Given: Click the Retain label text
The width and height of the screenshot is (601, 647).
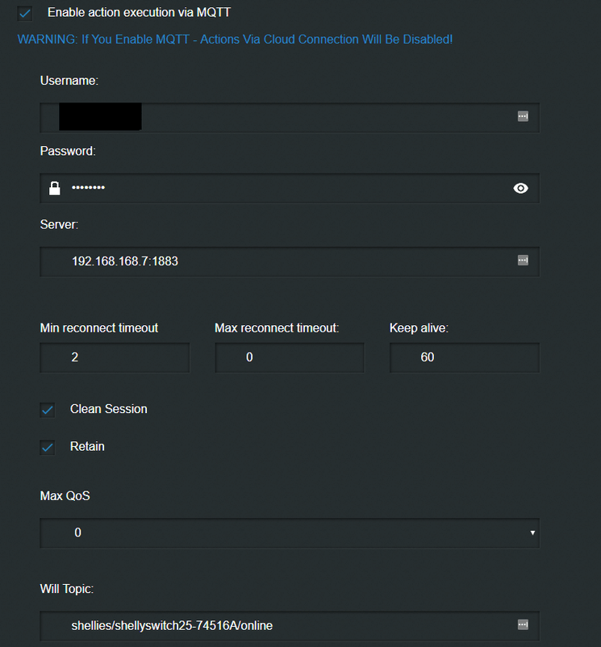Looking at the screenshot, I should tap(87, 446).
